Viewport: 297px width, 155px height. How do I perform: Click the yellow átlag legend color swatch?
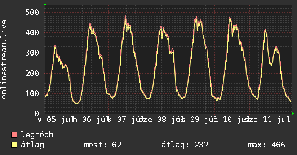(x=14, y=145)
